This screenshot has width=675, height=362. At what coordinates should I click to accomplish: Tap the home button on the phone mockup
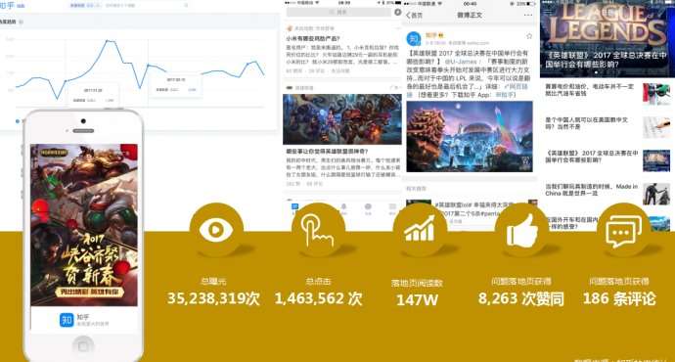coord(83,345)
